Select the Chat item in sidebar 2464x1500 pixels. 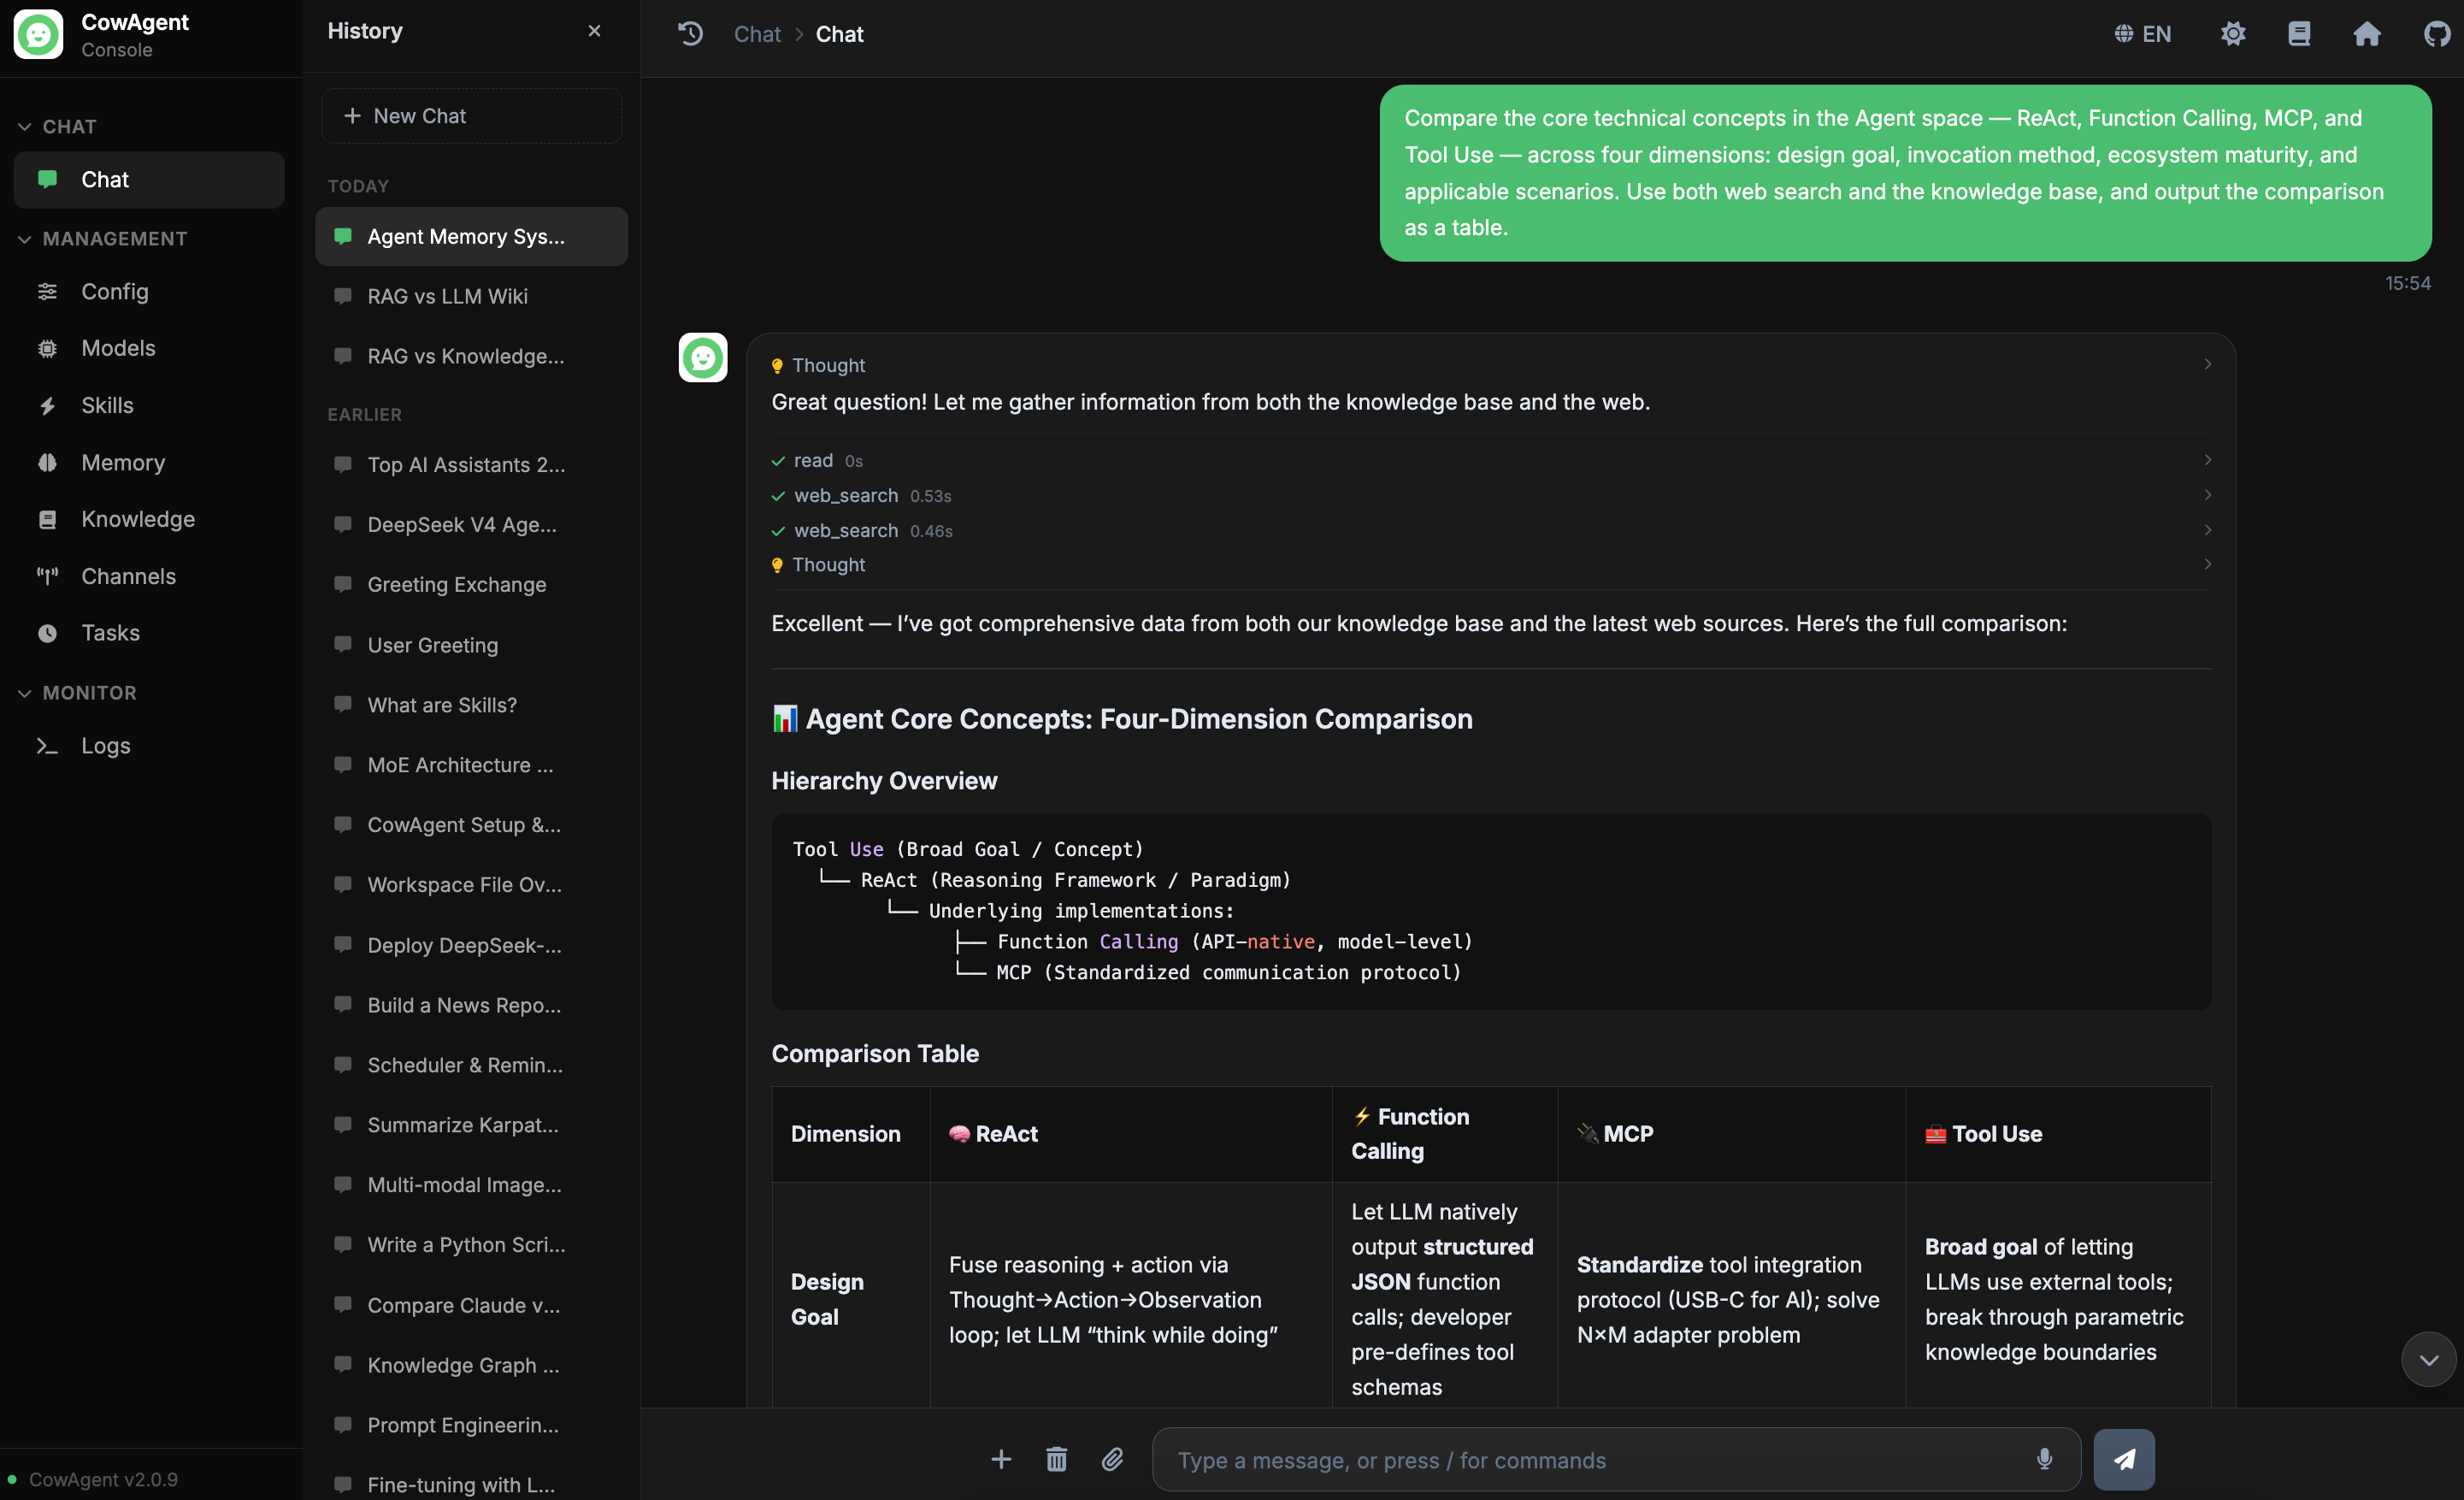pyautogui.click(x=149, y=179)
